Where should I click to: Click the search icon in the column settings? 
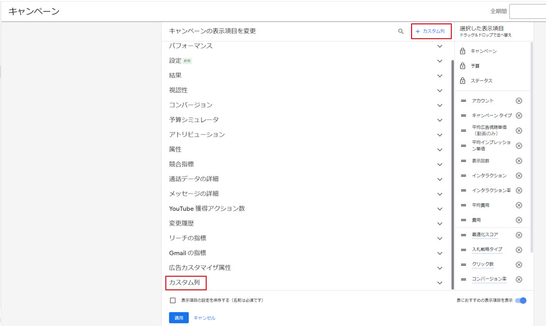point(401,31)
